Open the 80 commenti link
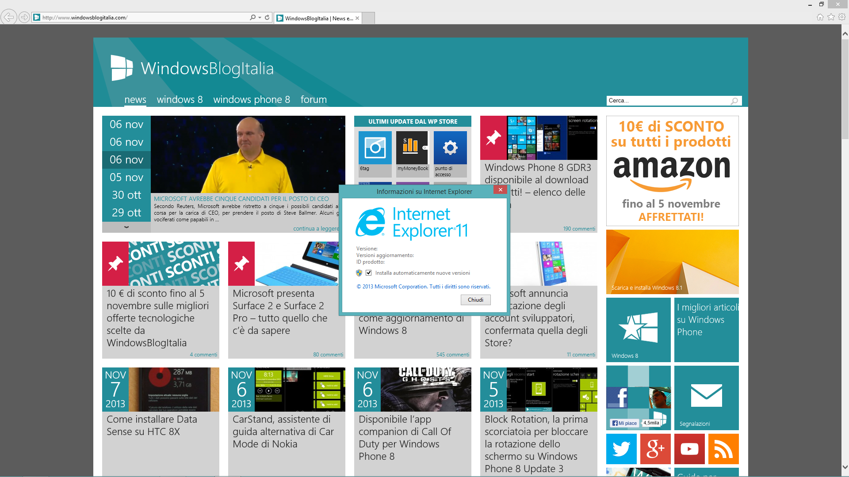 coord(328,355)
